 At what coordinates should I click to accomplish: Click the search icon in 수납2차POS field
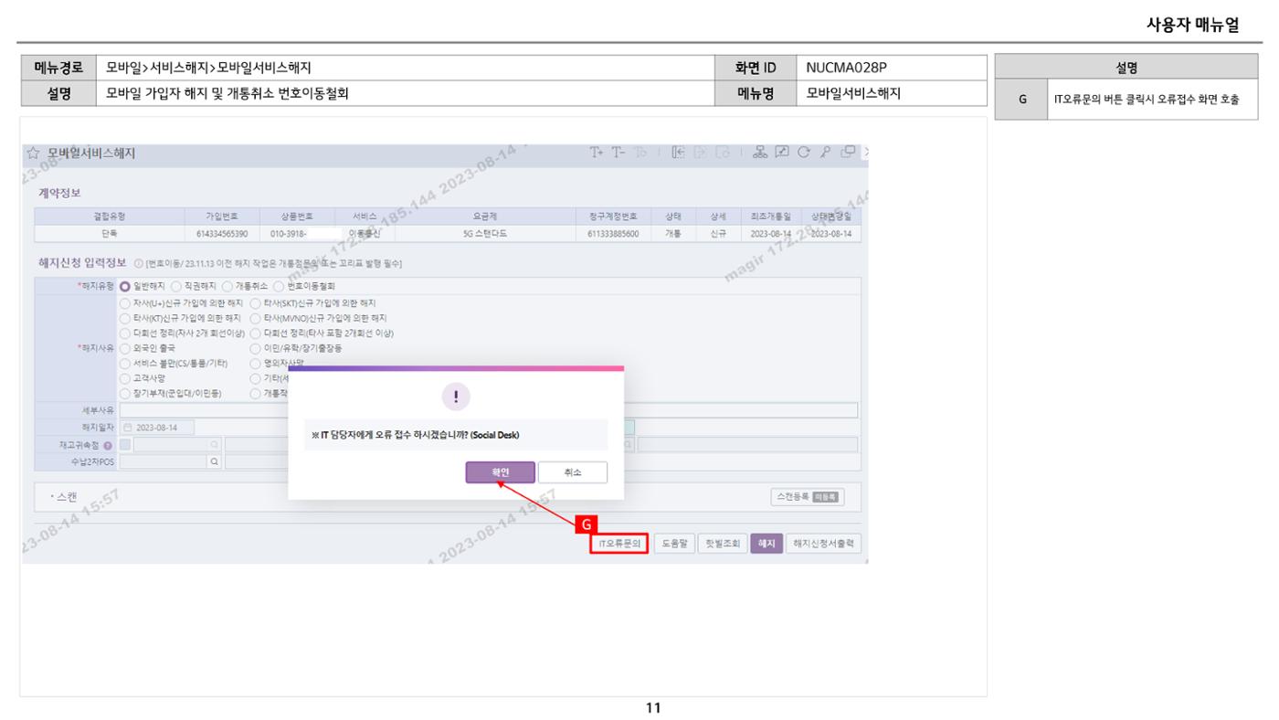pos(215,461)
